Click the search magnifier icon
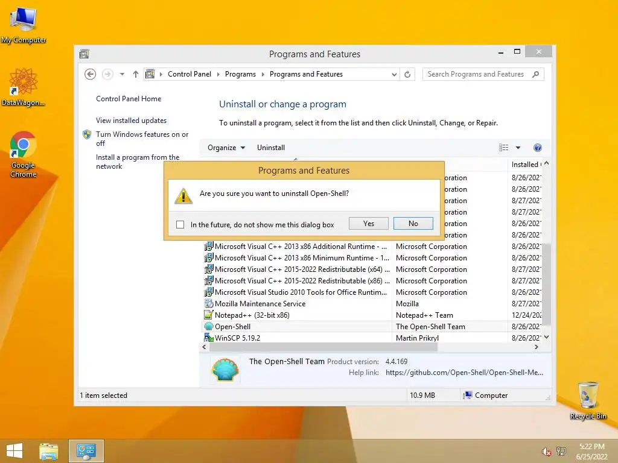The image size is (618, 463). tap(535, 74)
